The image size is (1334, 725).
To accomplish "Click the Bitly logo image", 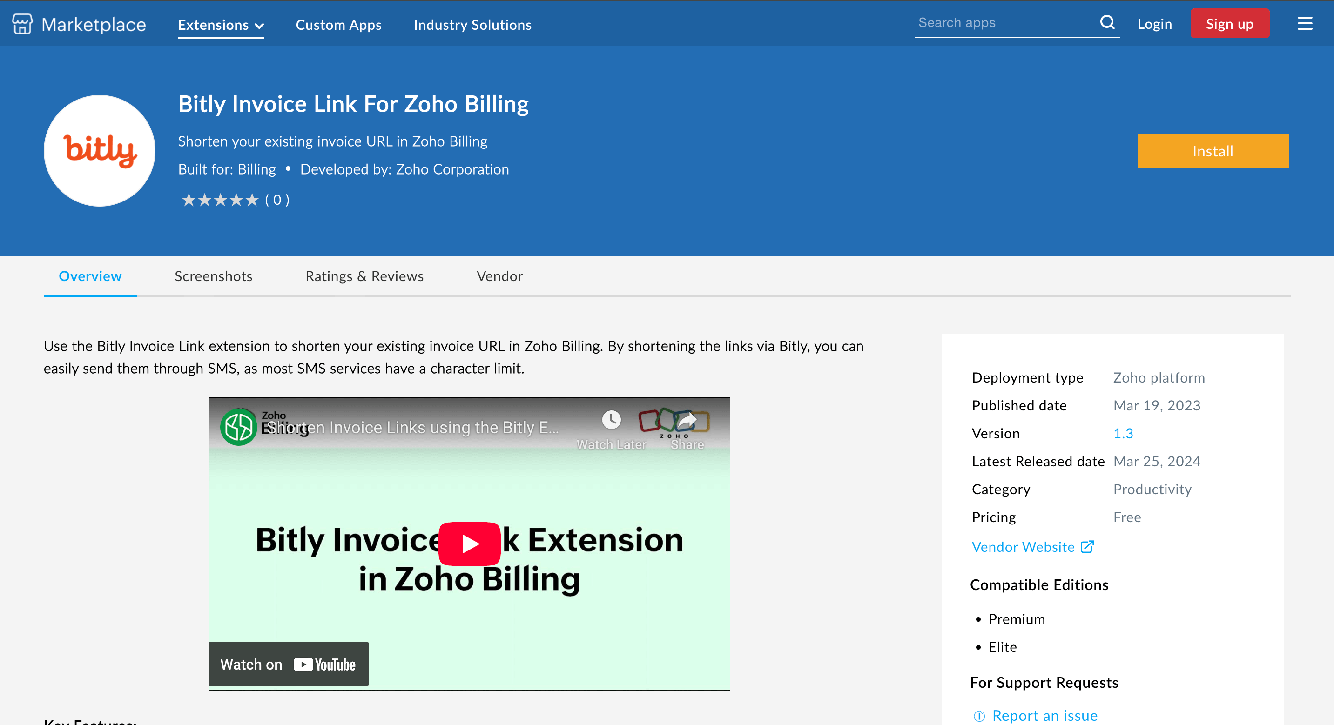I will click(x=99, y=150).
